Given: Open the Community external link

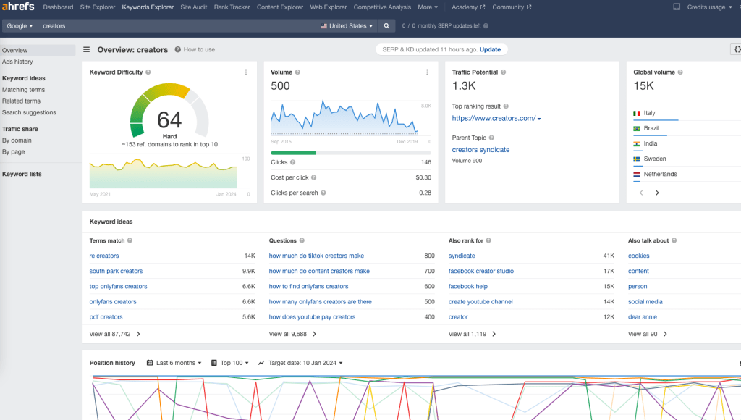Looking at the screenshot, I should pos(512,7).
